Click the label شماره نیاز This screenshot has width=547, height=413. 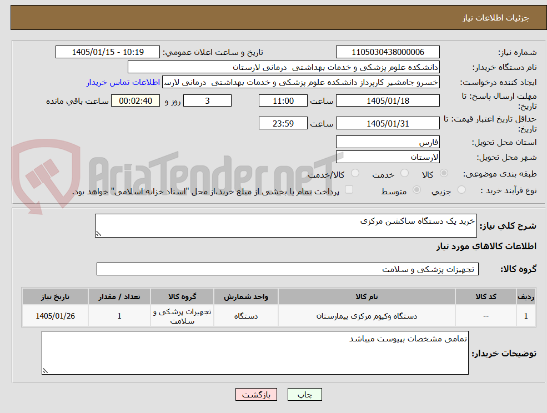click(x=517, y=52)
